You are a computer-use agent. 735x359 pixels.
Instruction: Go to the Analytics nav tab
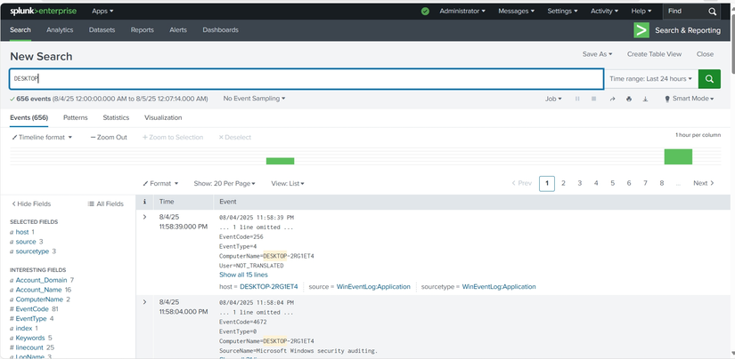(60, 30)
